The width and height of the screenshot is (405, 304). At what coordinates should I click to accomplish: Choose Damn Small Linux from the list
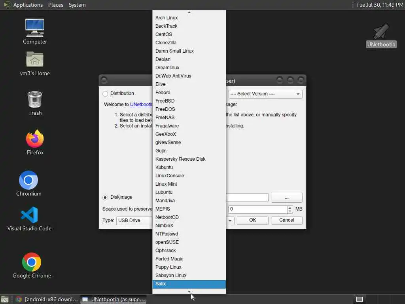point(189,51)
